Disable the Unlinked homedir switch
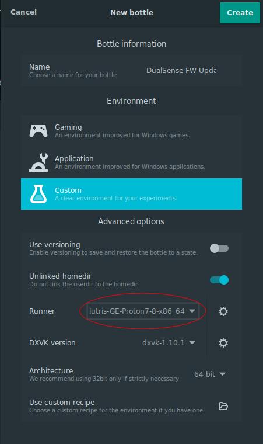Image resolution: width=263 pixels, height=444 pixels. click(219, 280)
